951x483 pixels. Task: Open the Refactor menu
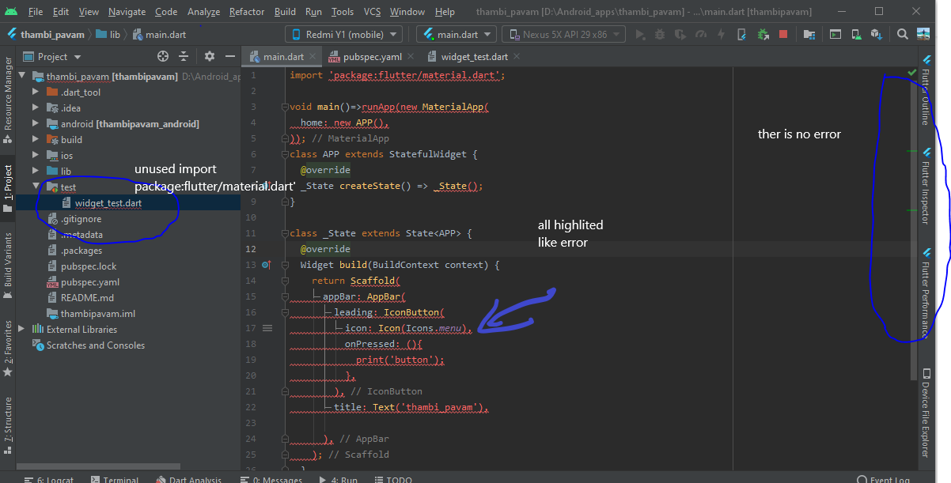click(x=247, y=12)
